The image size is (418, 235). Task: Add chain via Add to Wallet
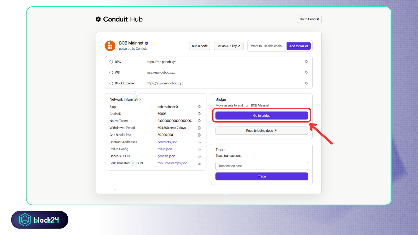click(x=299, y=46)
